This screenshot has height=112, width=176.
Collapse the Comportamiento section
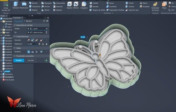click(15, 37)
